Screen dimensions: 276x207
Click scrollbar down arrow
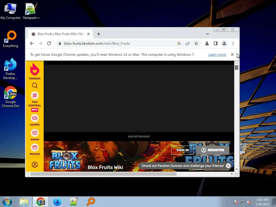coord(236,169)
